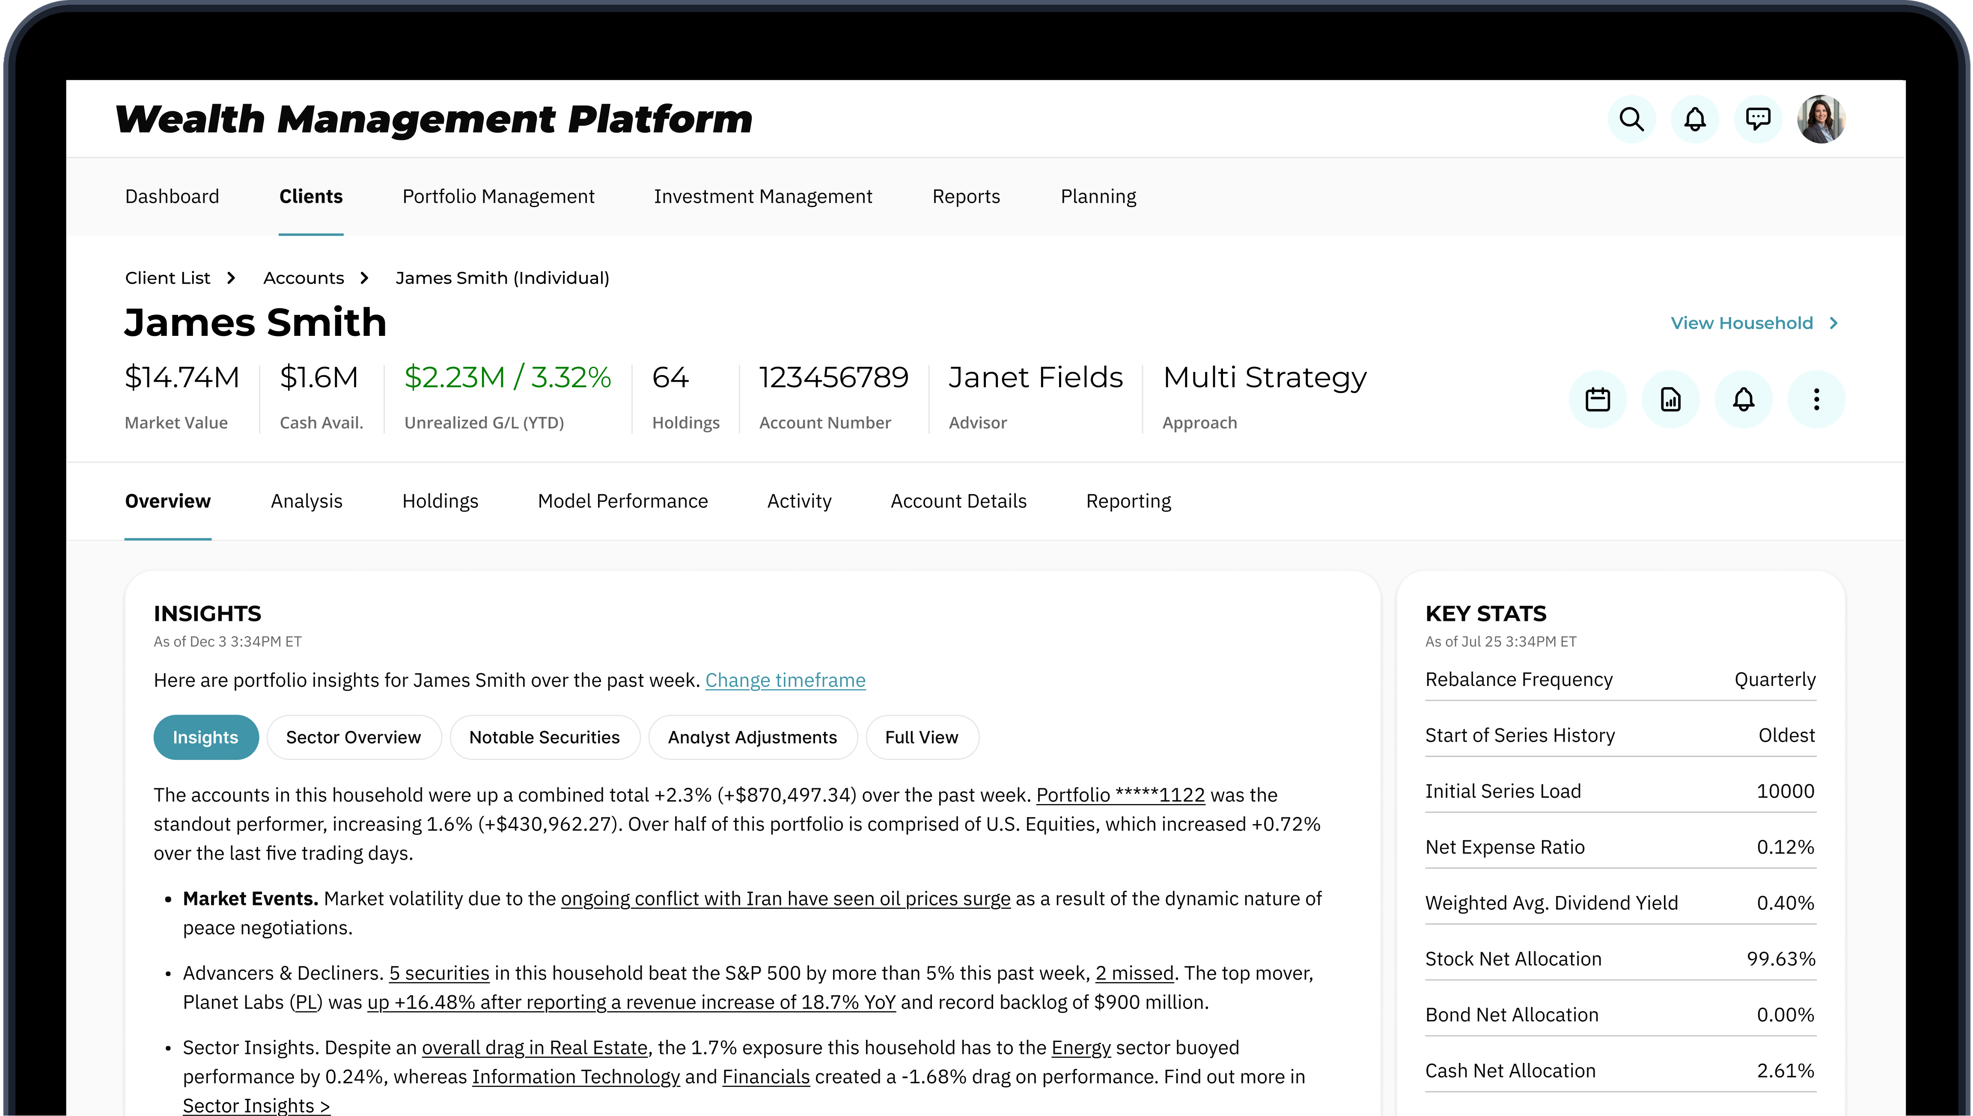This screenshot has height=1116, width=1973.
Task: Click account number 123456789
Action: point(833,377)
